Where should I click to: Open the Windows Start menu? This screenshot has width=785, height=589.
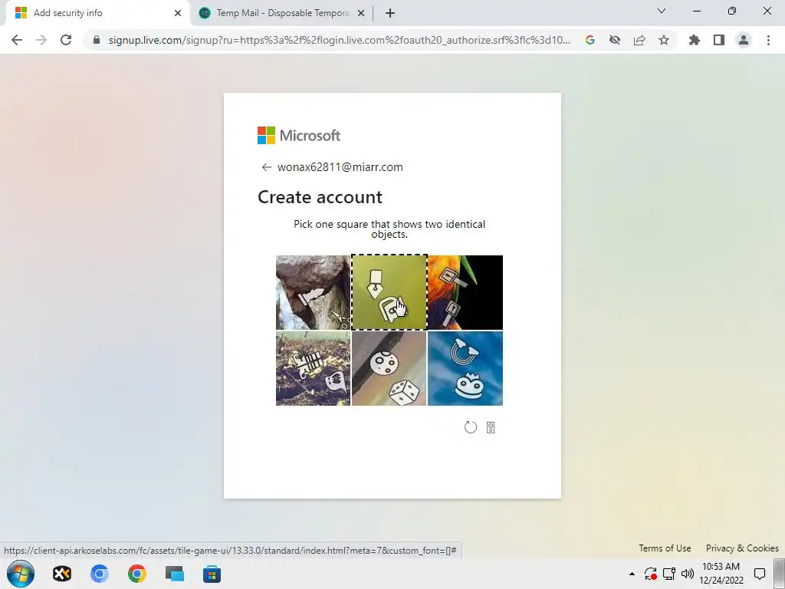(21, 574)
